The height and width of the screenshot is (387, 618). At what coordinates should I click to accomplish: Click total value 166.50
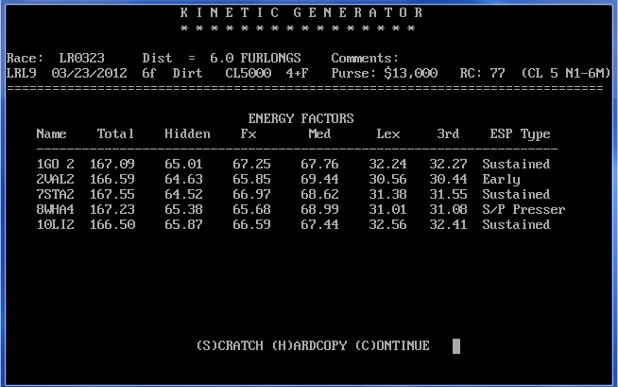tap(112, 224)
